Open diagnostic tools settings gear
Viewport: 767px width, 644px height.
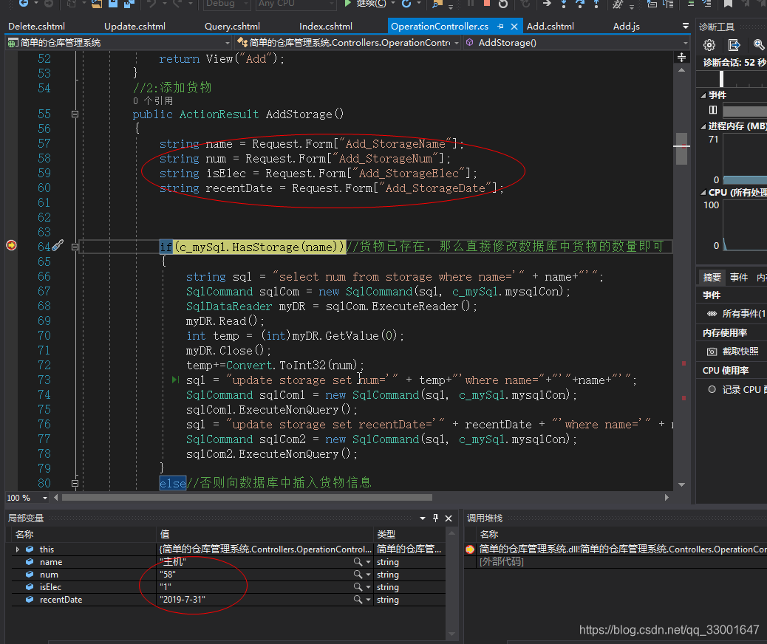pyautogui.click(x=709, y=46)
